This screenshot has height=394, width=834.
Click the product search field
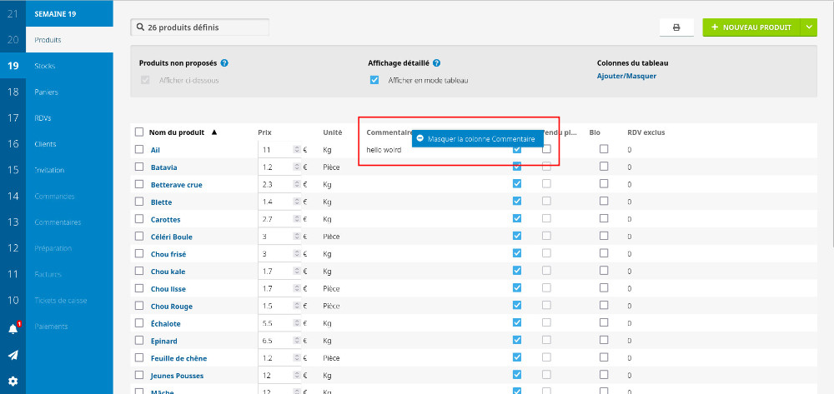click(205, 27)
